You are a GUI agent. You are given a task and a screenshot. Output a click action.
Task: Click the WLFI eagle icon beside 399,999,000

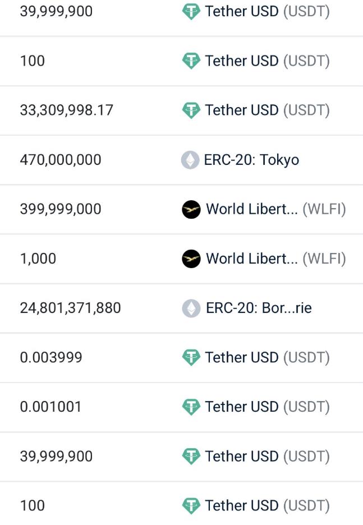(191, 209)
